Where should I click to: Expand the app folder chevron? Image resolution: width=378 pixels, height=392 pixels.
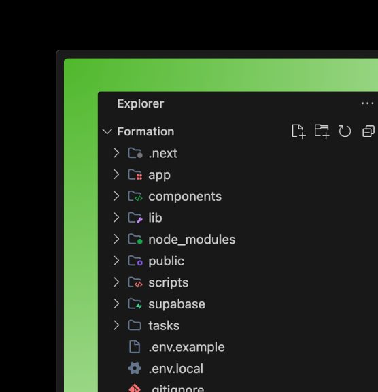click(116, 174)
